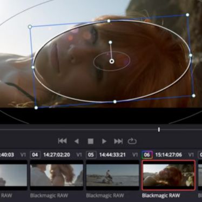Click bottom-left corner handle of blue bounding box
The width and height of the screenshot is (202, 202).
click(x=36, y=107)
